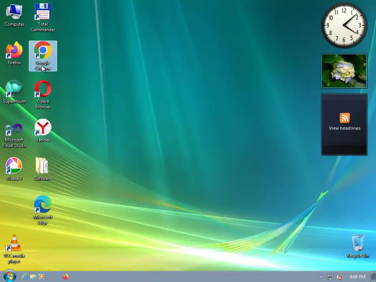Screen dimensions: 376x282
Task: Click the analog clock gadget
Action: [x=344, y=25]
